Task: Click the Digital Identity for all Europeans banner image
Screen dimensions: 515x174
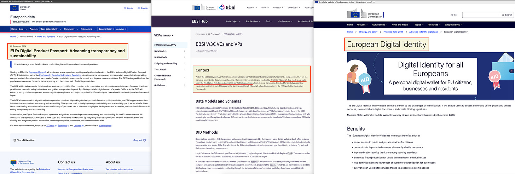Action: click(431, 76)
